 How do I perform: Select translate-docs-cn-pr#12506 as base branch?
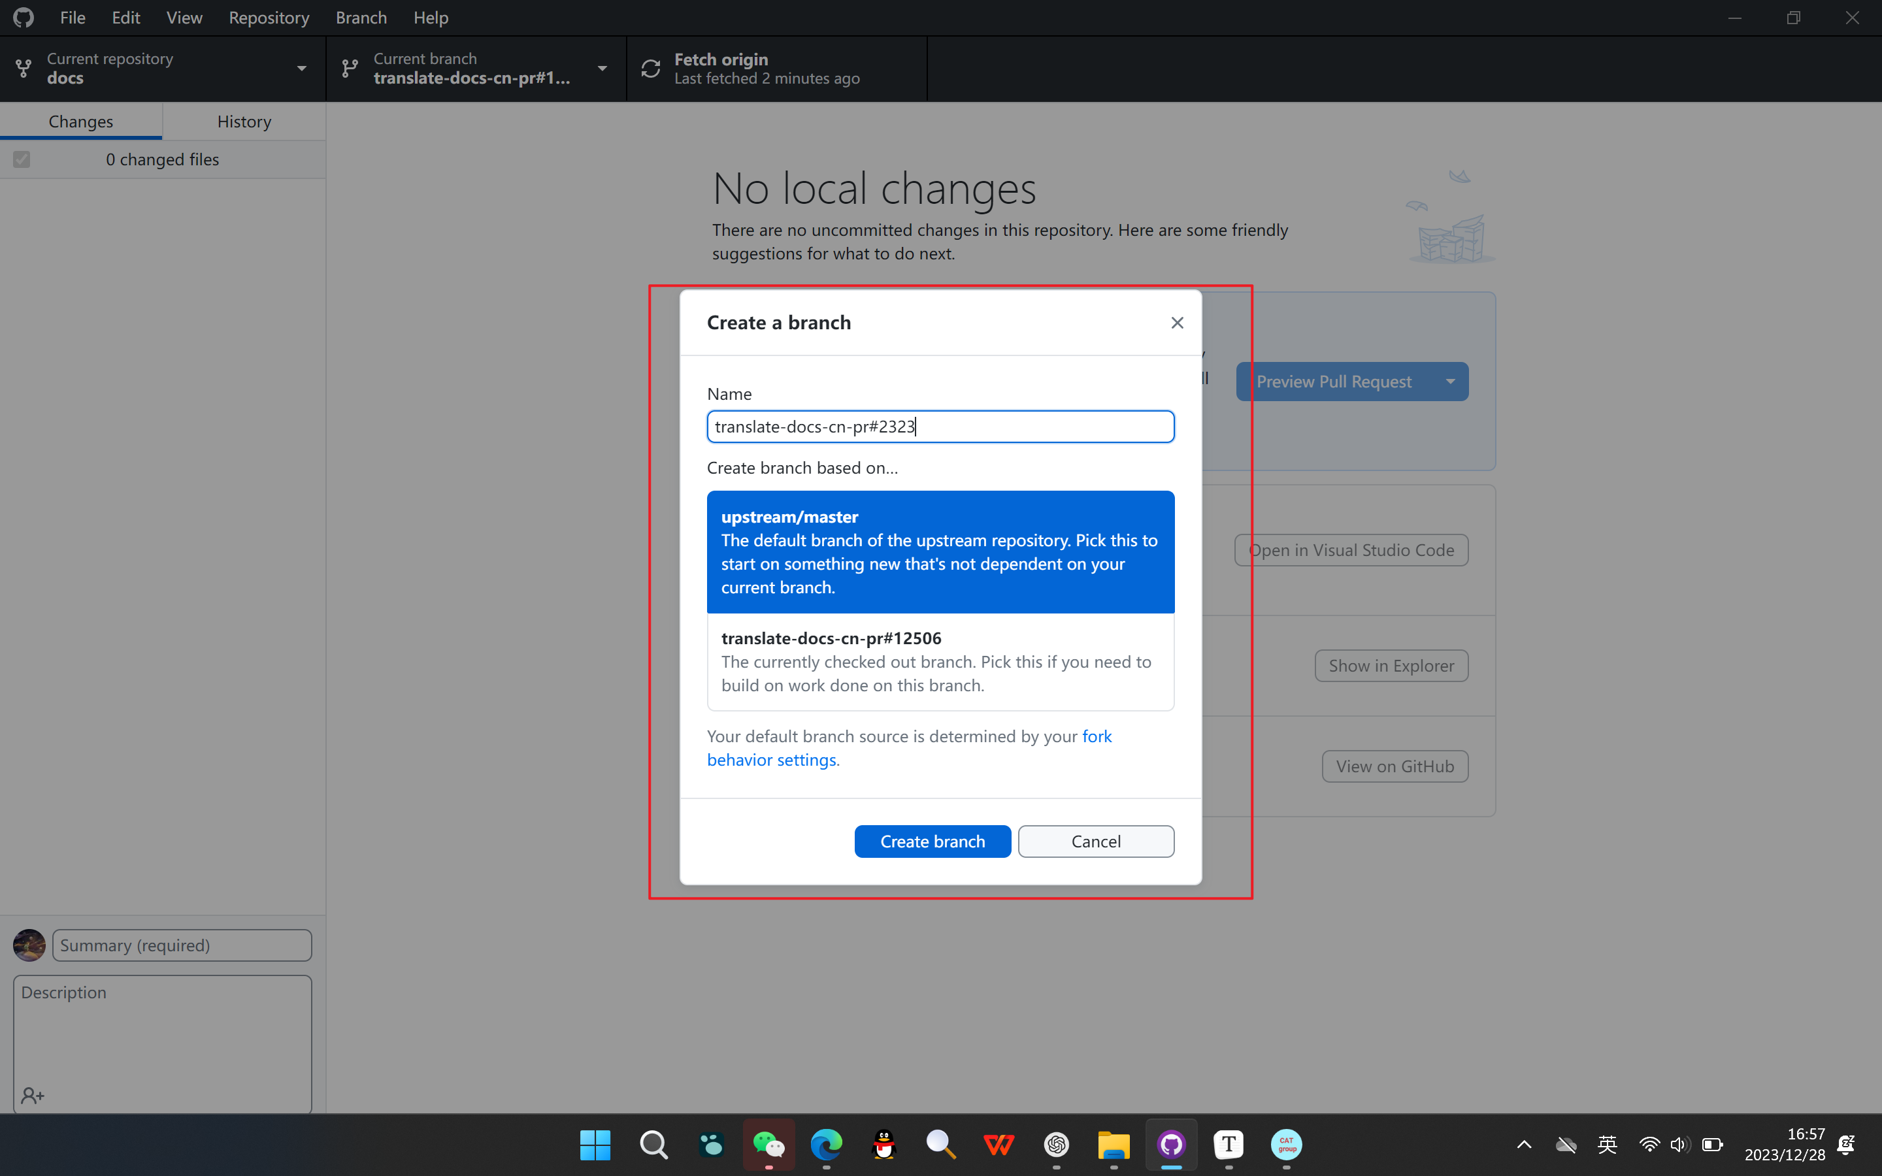coord(940,661)
